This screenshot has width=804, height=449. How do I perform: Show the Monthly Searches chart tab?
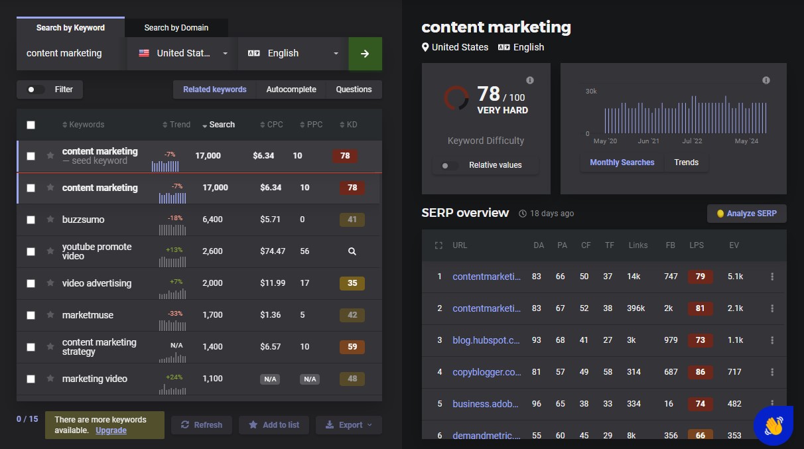click(622, 162)
